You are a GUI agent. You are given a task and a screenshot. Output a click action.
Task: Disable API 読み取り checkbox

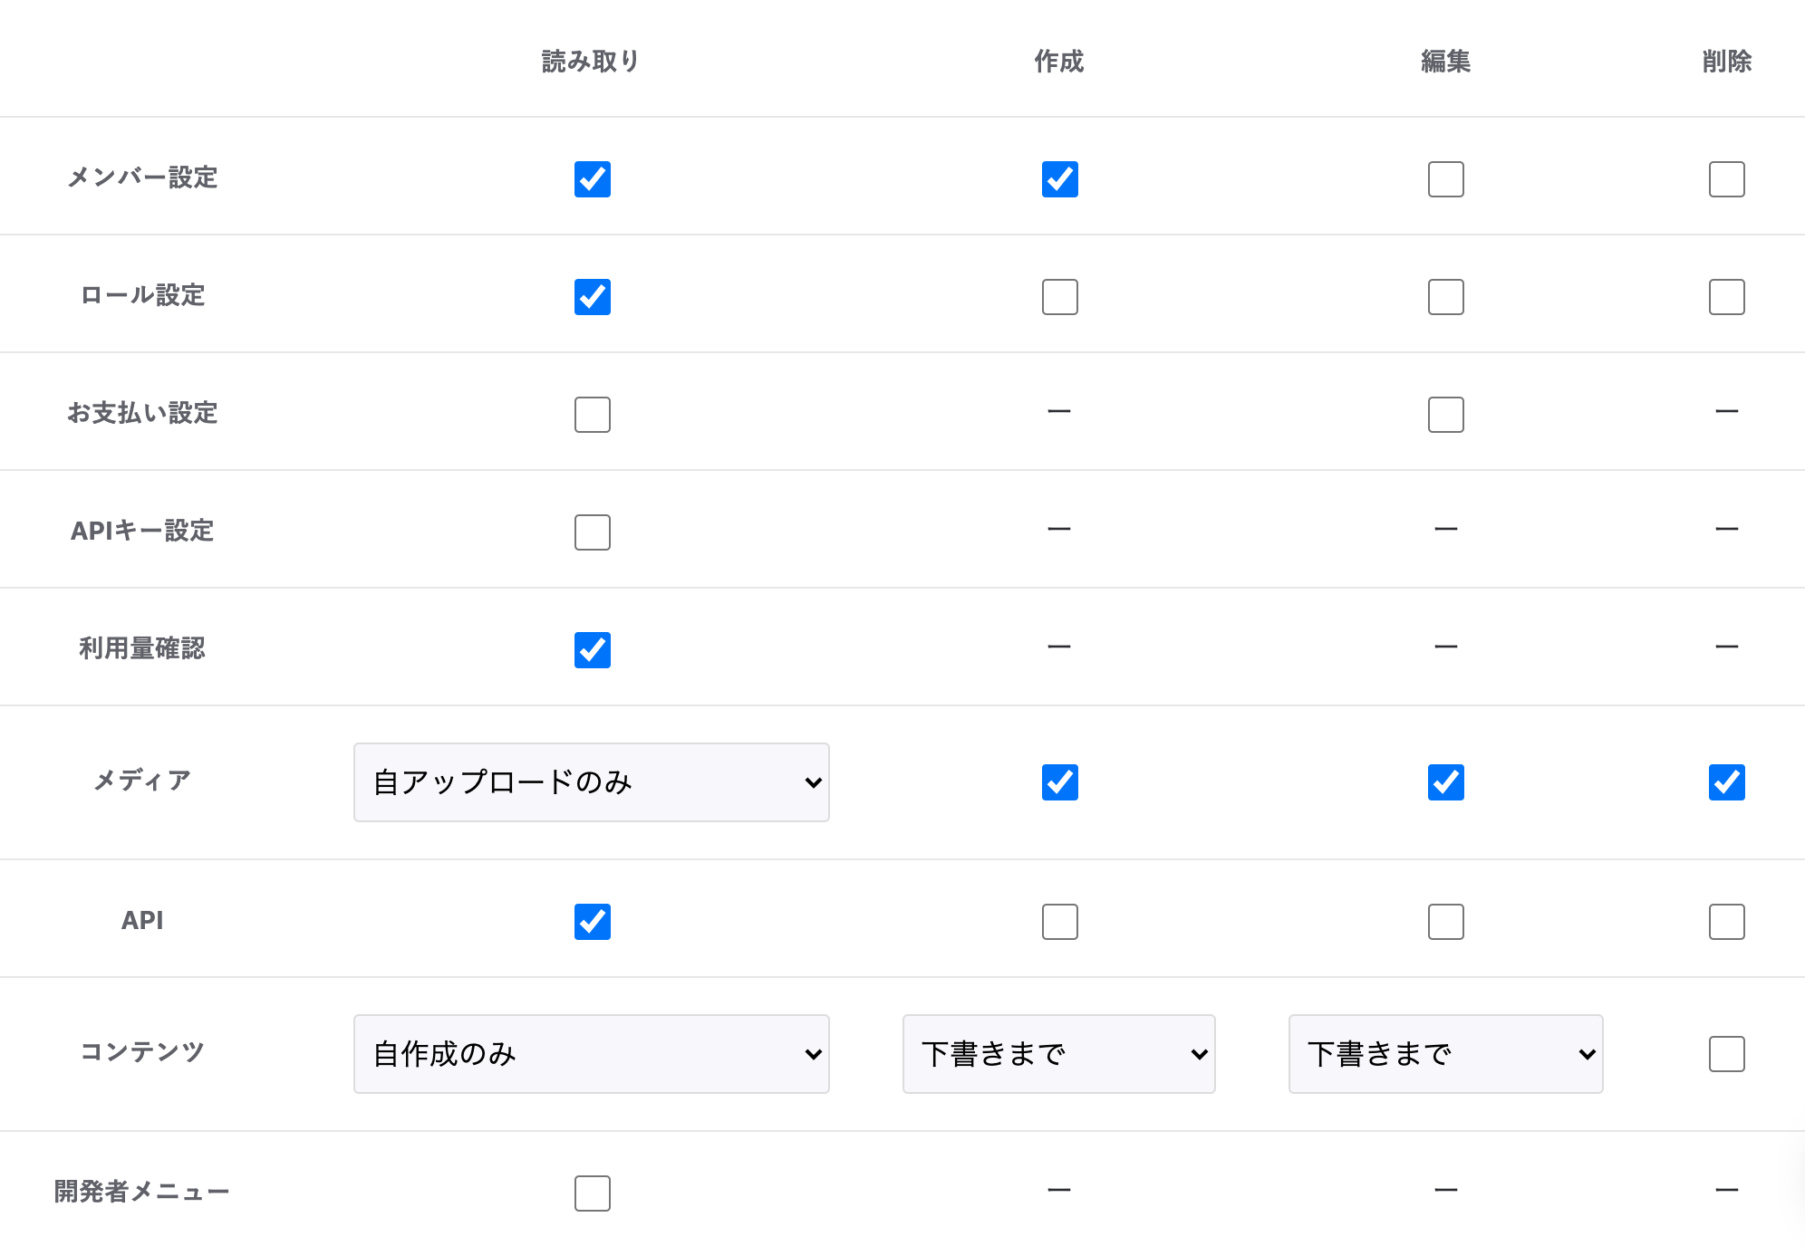pyautogui.click(x=593, y=922)
